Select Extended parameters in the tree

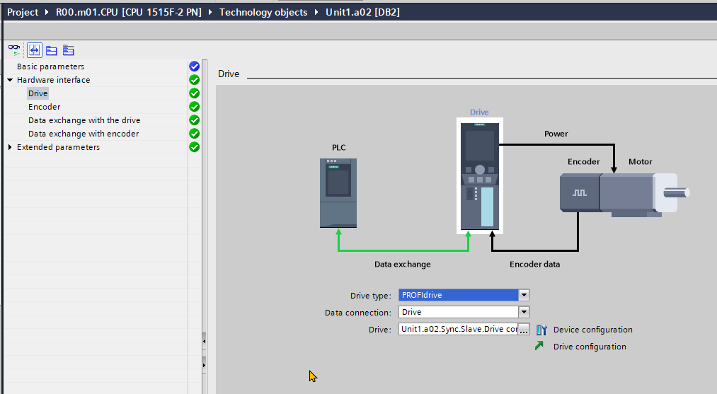click(x=59, y=147)
